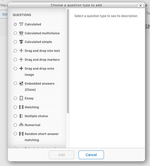This screenshot has height=166, width=150.
Task: Click the Numerical question type icon
Action: [x=21, y=125]
